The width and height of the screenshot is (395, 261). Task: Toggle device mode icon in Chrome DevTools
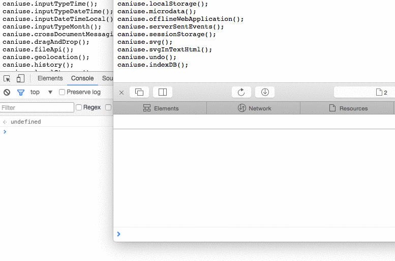(20, 78)
